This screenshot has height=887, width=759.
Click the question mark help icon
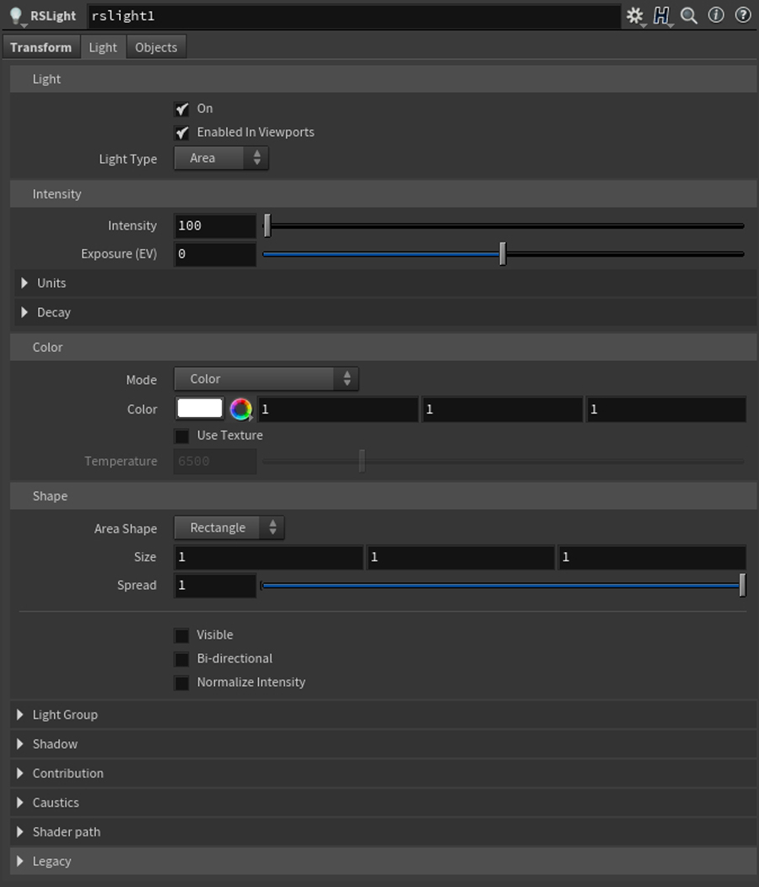tap(743, 15)
